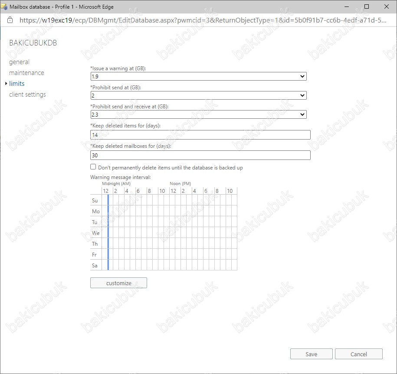This screenshot has width=397, height=374.
Task: Minimize the Mailbox database window
Action: click(347, 7)
